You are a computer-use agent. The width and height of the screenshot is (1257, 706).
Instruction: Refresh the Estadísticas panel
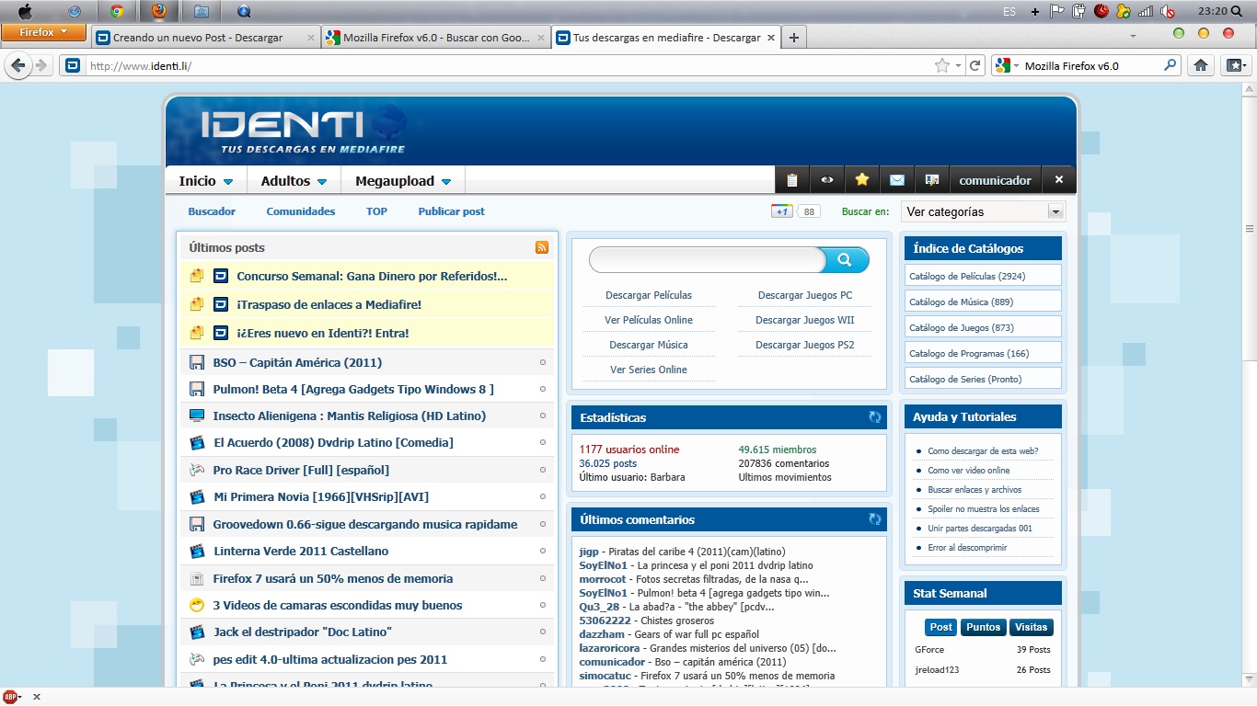tap(874, 417)
